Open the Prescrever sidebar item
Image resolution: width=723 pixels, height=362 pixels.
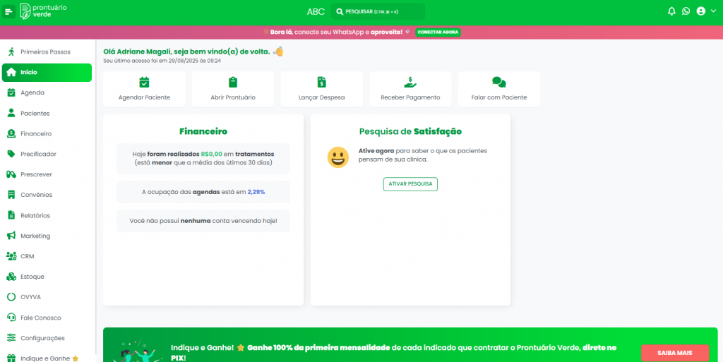pyautogui.click(x=36, y=174)
